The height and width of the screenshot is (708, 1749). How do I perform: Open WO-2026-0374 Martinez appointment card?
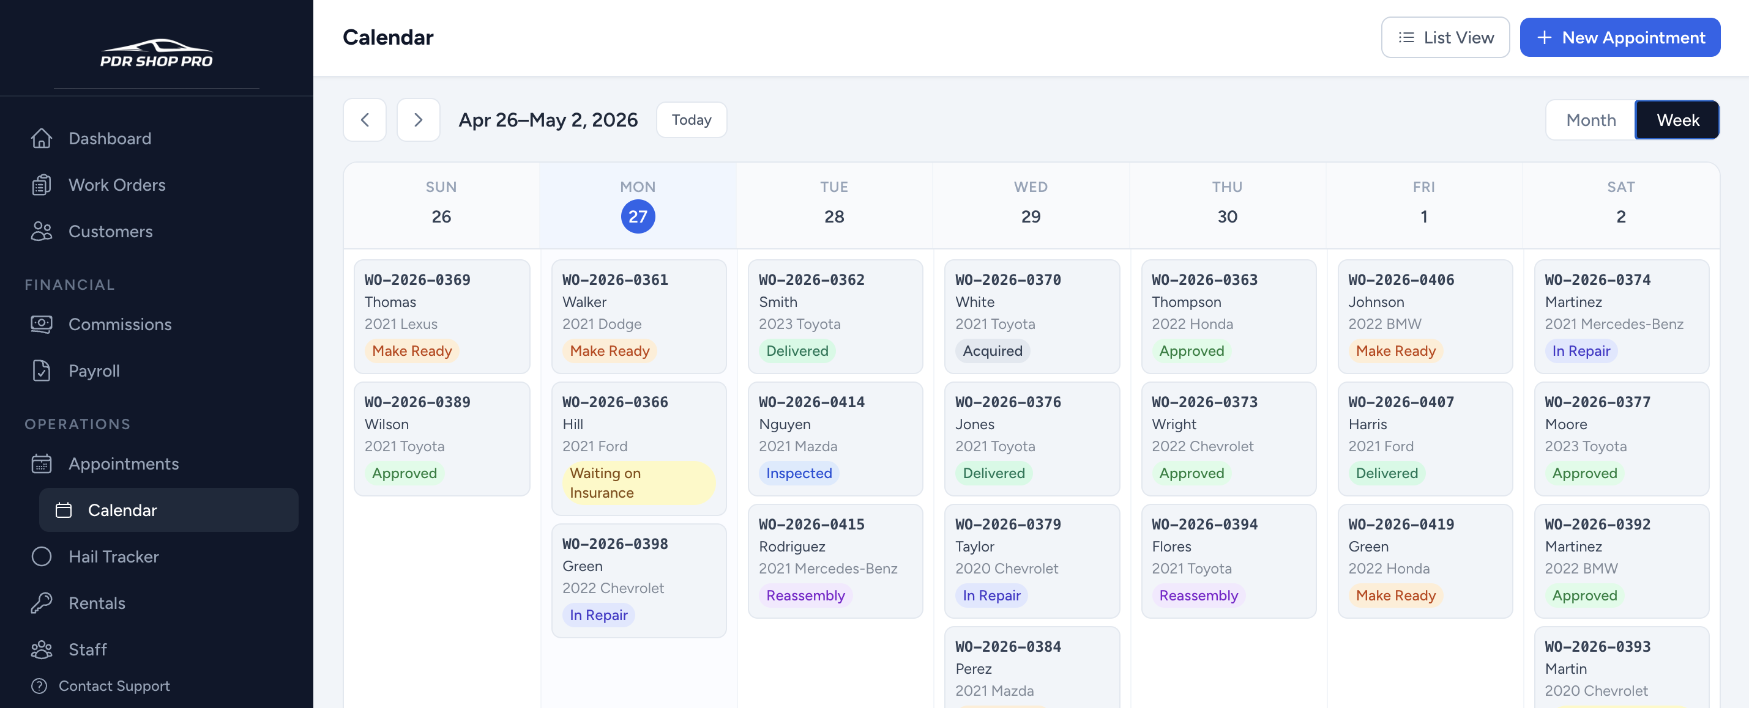1622,316
